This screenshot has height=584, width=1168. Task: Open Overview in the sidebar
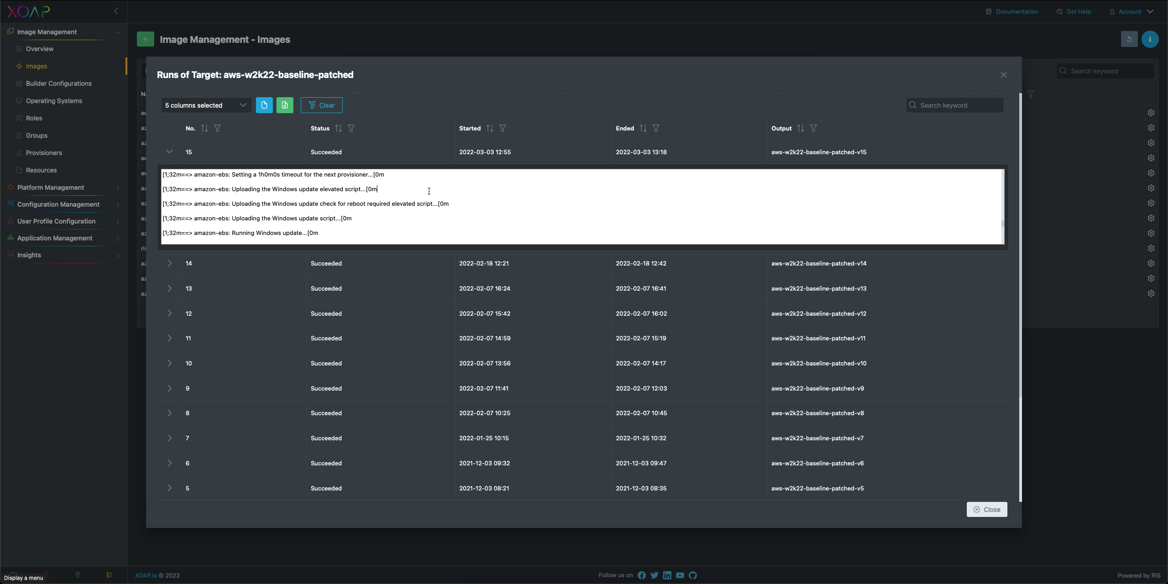tap(39, 49)
